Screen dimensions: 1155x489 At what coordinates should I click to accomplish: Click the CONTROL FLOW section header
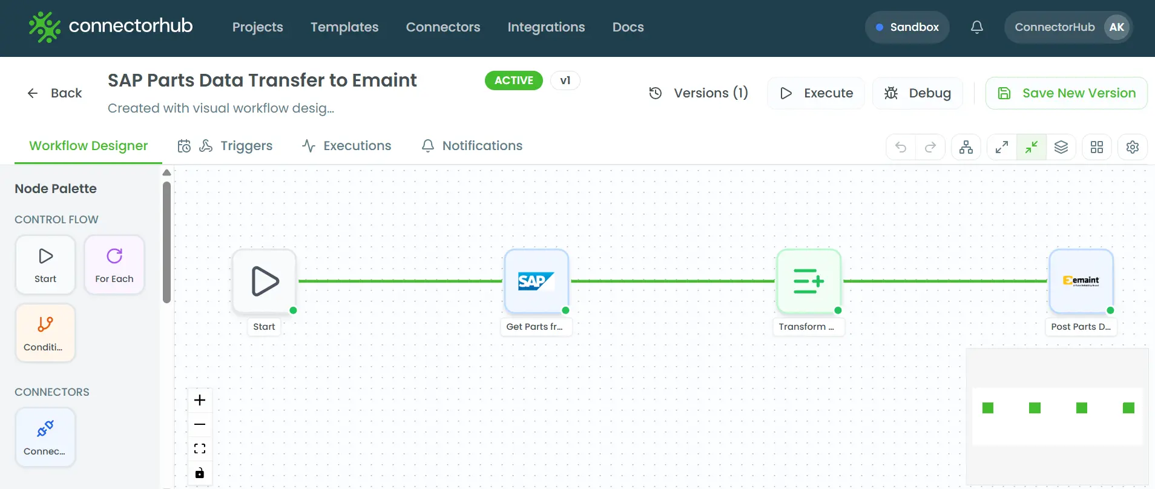[56, 220]
